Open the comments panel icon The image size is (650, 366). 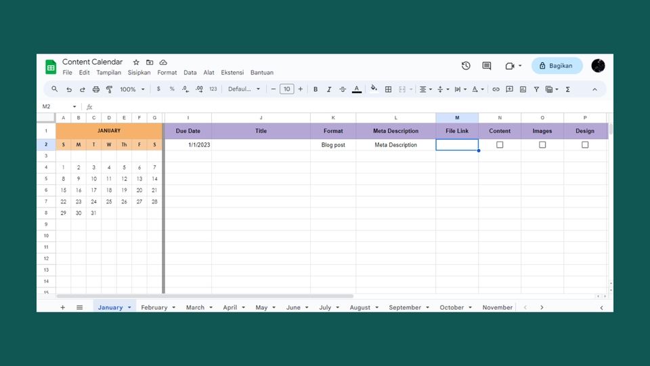[x=487, y=66]
